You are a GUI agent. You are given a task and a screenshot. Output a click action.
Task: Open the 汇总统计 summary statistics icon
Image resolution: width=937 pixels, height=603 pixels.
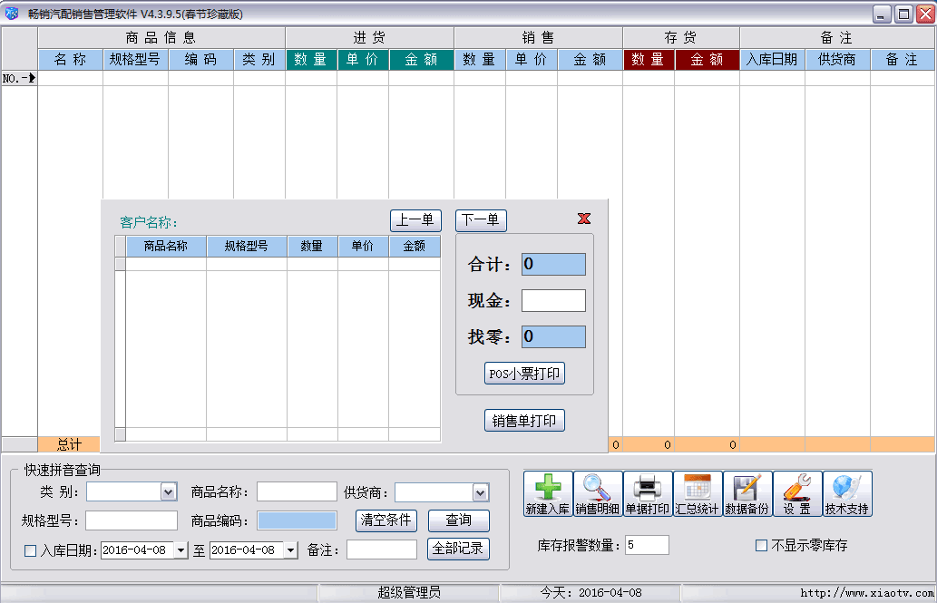(x=698, y=492)
